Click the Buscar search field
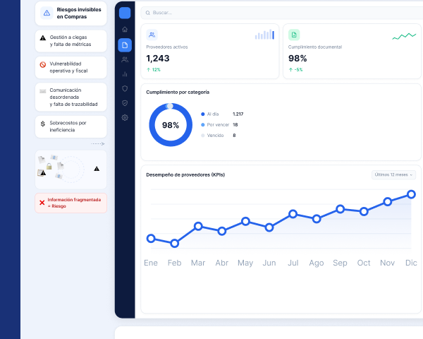 coord(281,13)
